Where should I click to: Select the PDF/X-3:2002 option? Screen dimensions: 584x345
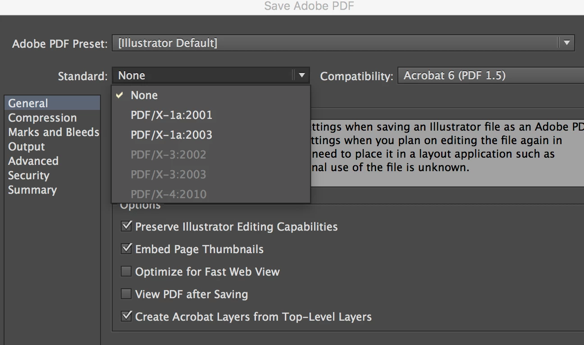(211, 155)
